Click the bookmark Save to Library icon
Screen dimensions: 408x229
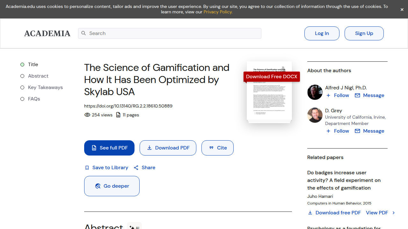point(87,168)
